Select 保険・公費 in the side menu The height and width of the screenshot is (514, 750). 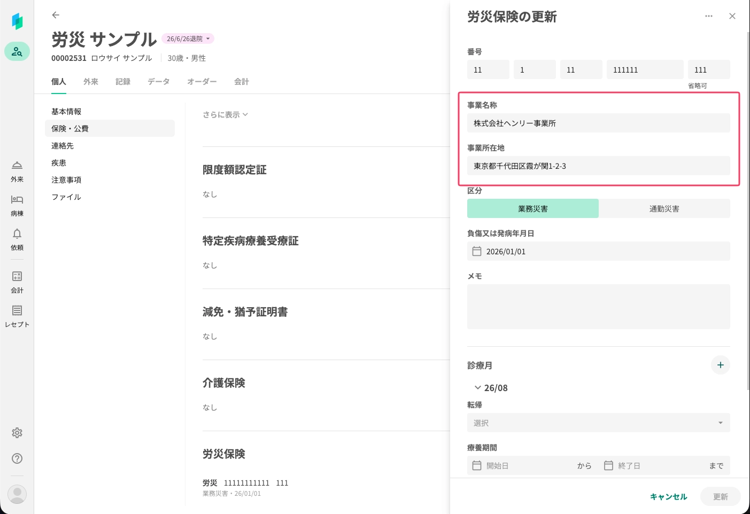(110, 128)
